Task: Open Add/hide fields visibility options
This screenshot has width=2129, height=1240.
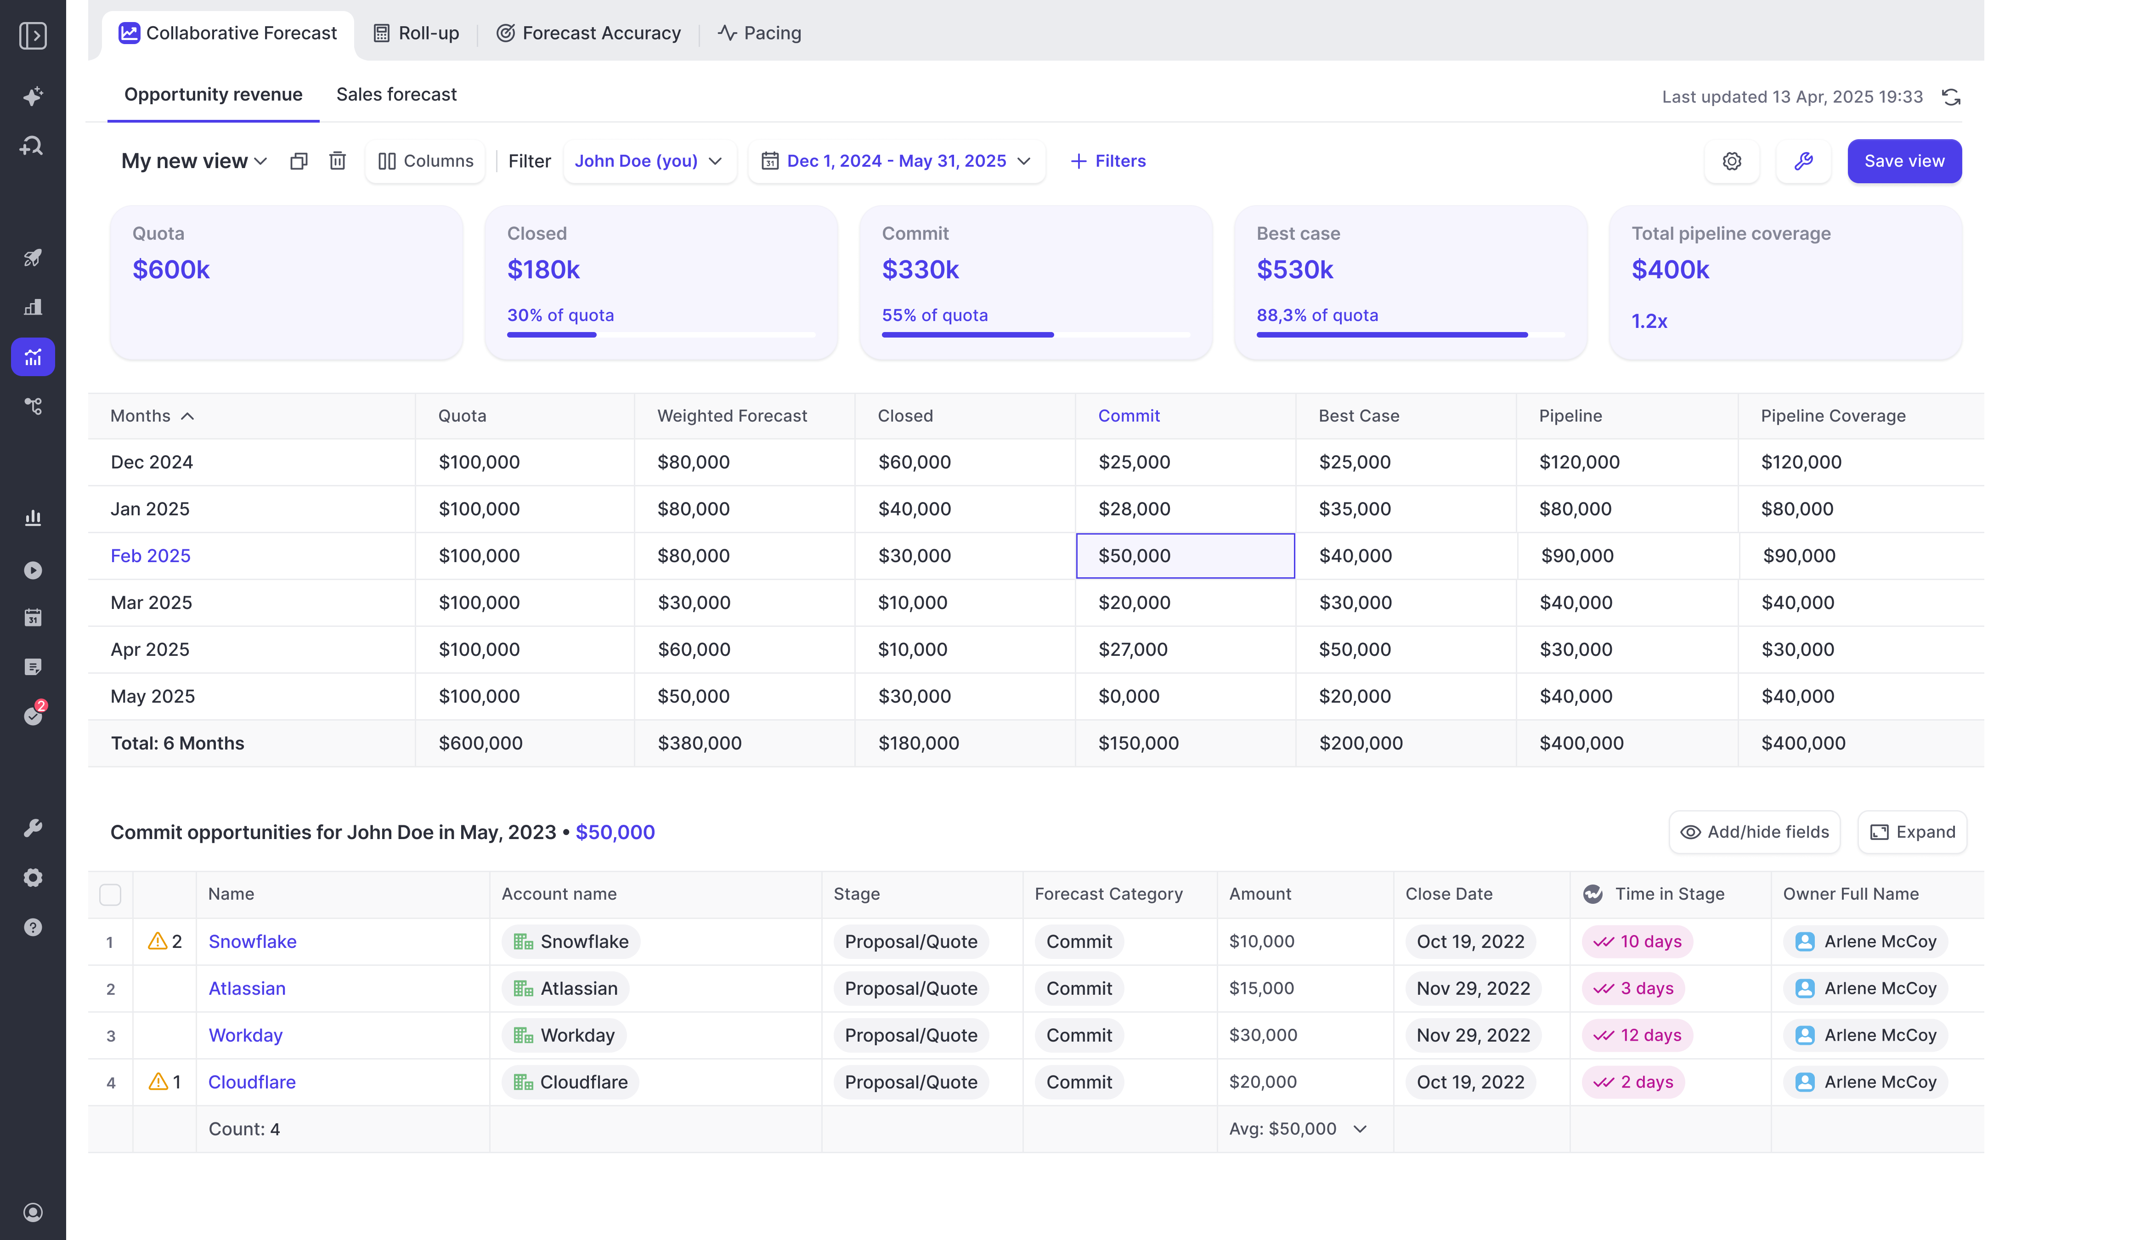Action: [1754, 832]
